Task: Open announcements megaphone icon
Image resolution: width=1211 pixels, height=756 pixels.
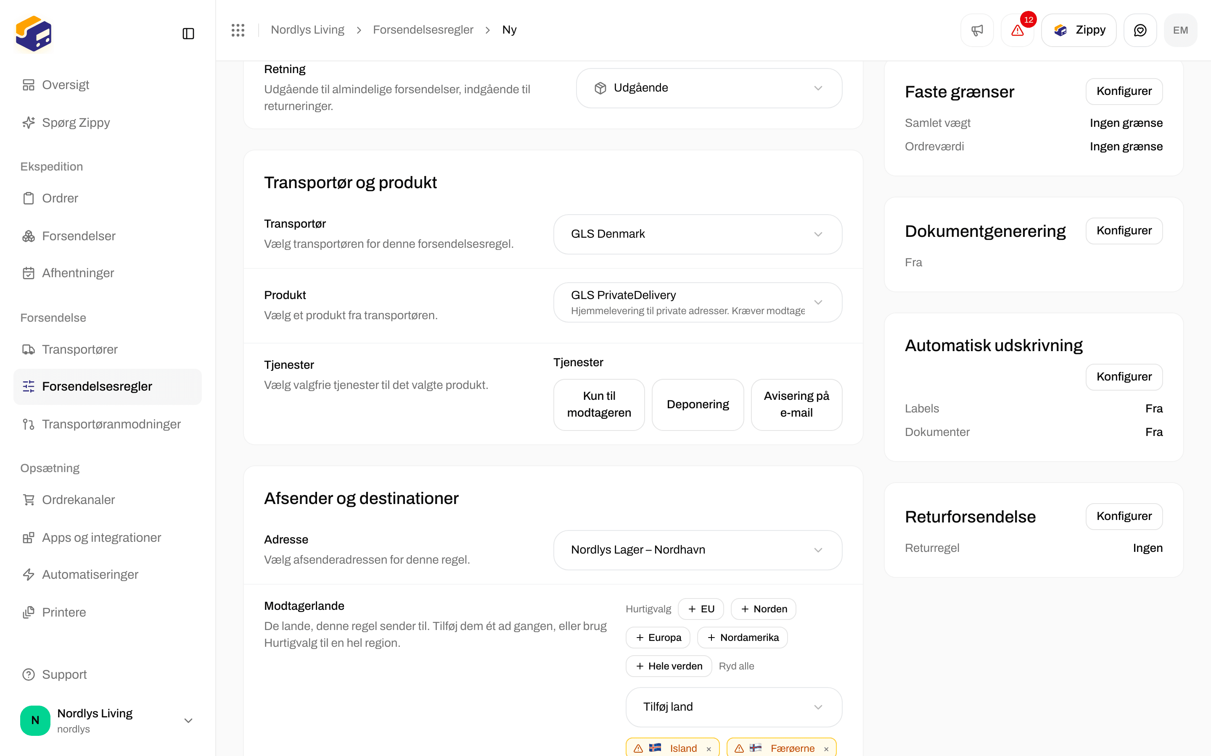Action: point(977,30)
